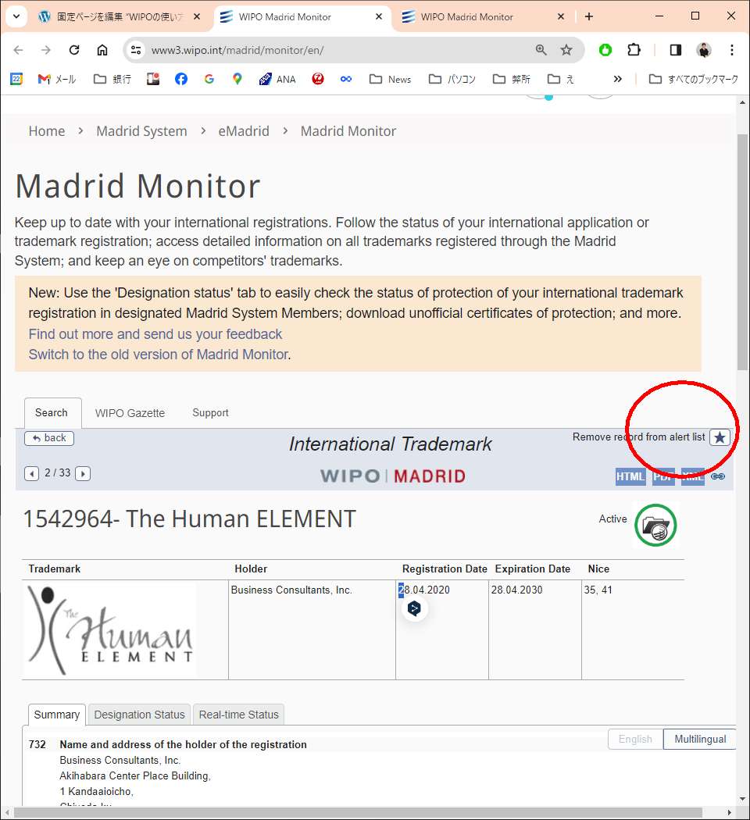
Task: Open the パソコン bookmarks folder
Action: (x=452, y=79)
